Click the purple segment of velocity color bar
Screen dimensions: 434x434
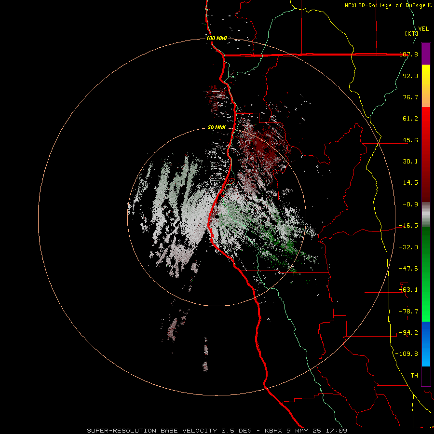pos(426,54)
